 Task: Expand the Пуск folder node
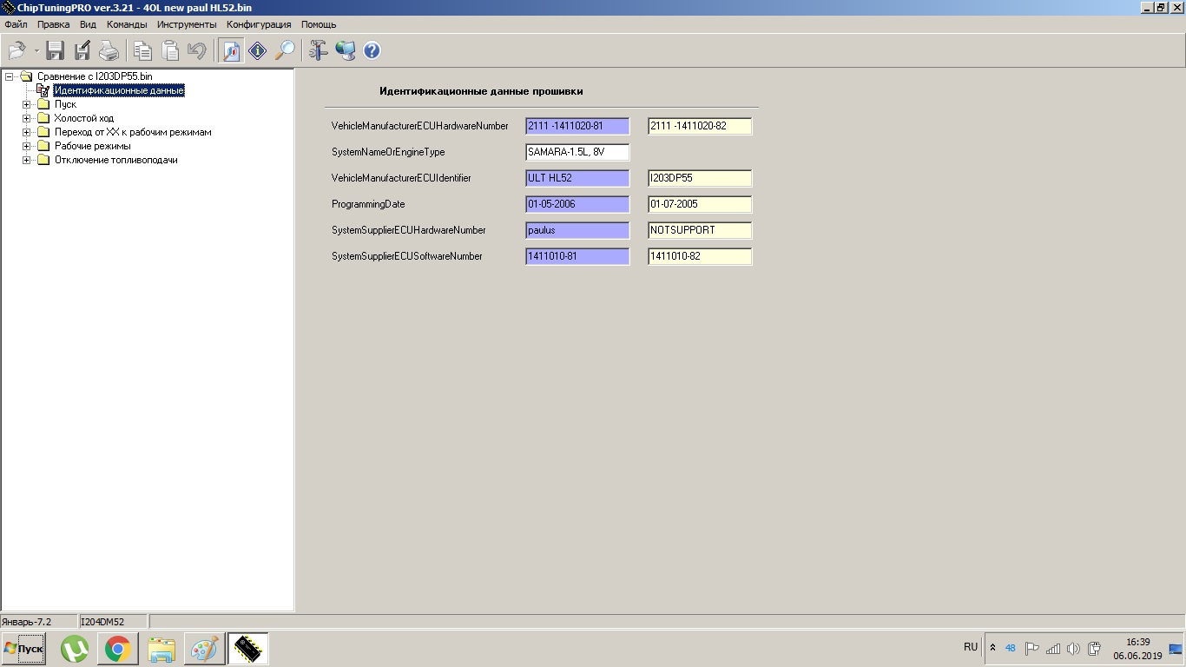click(27, 104)
